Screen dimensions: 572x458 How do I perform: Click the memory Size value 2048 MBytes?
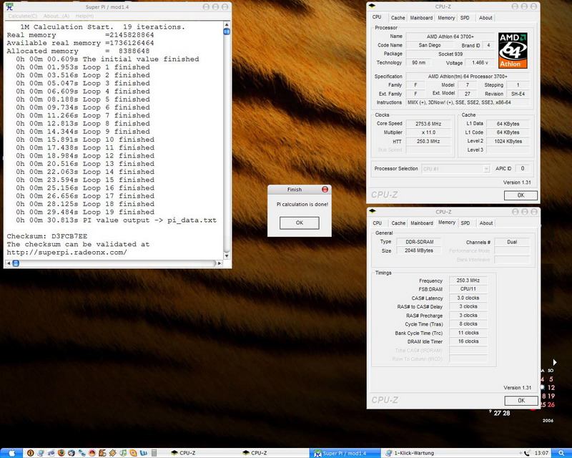click(x=419, y=250)
